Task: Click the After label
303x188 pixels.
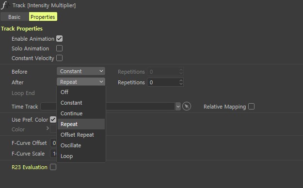Action: tap(17, 82)
